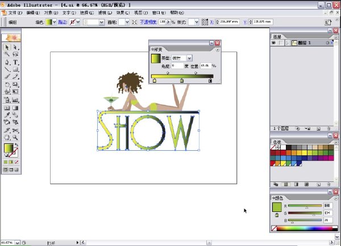The width and height of the screenshot is (341, 246).
Task: Click the middle gradient stop on gradient bar
Action: (182, 81)
